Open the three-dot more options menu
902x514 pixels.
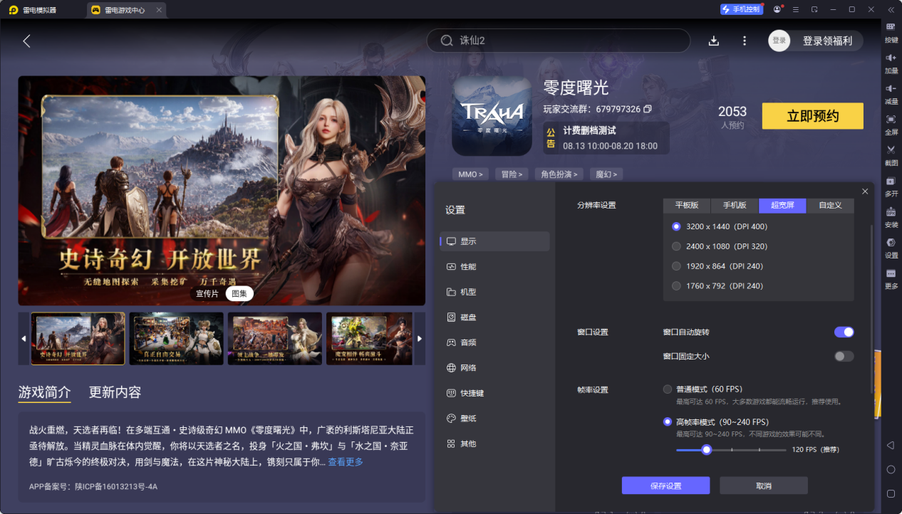tap(745, 41)
